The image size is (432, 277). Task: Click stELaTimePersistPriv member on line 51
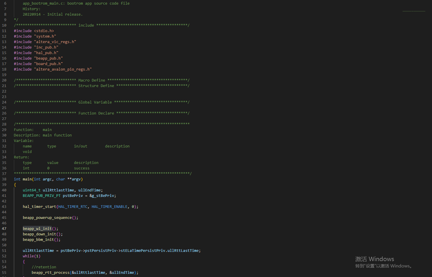pos(143,251)
